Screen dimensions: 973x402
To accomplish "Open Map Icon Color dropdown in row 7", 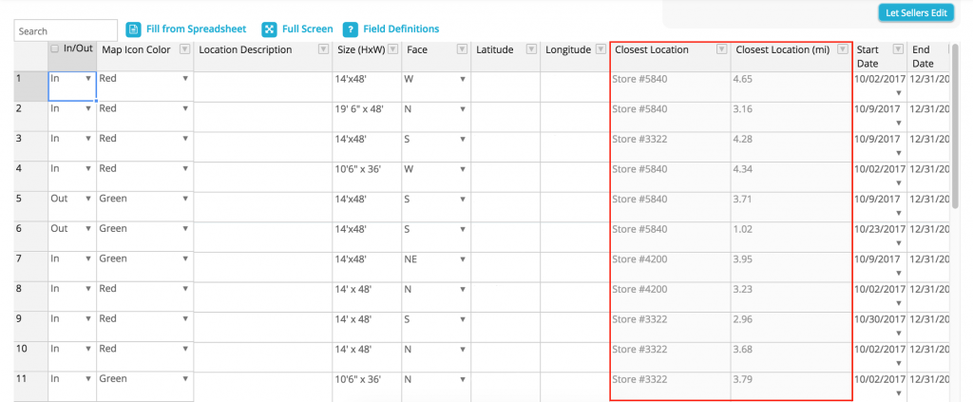I will point(185,258).
